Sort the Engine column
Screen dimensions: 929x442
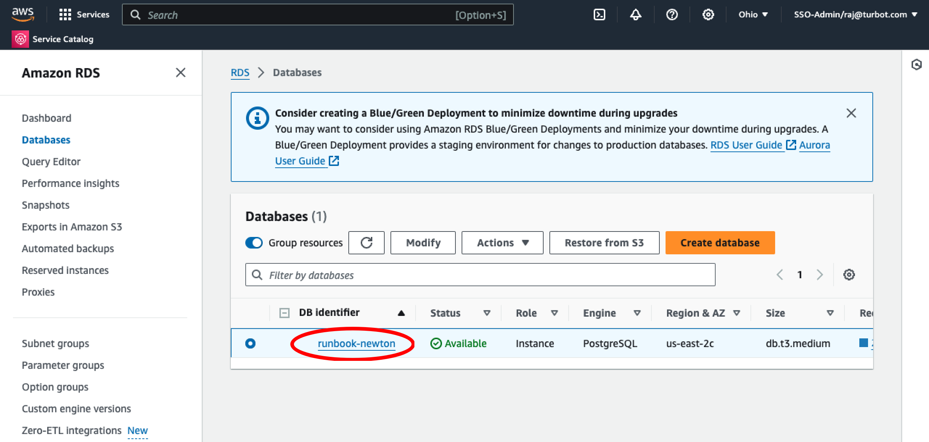638,313
